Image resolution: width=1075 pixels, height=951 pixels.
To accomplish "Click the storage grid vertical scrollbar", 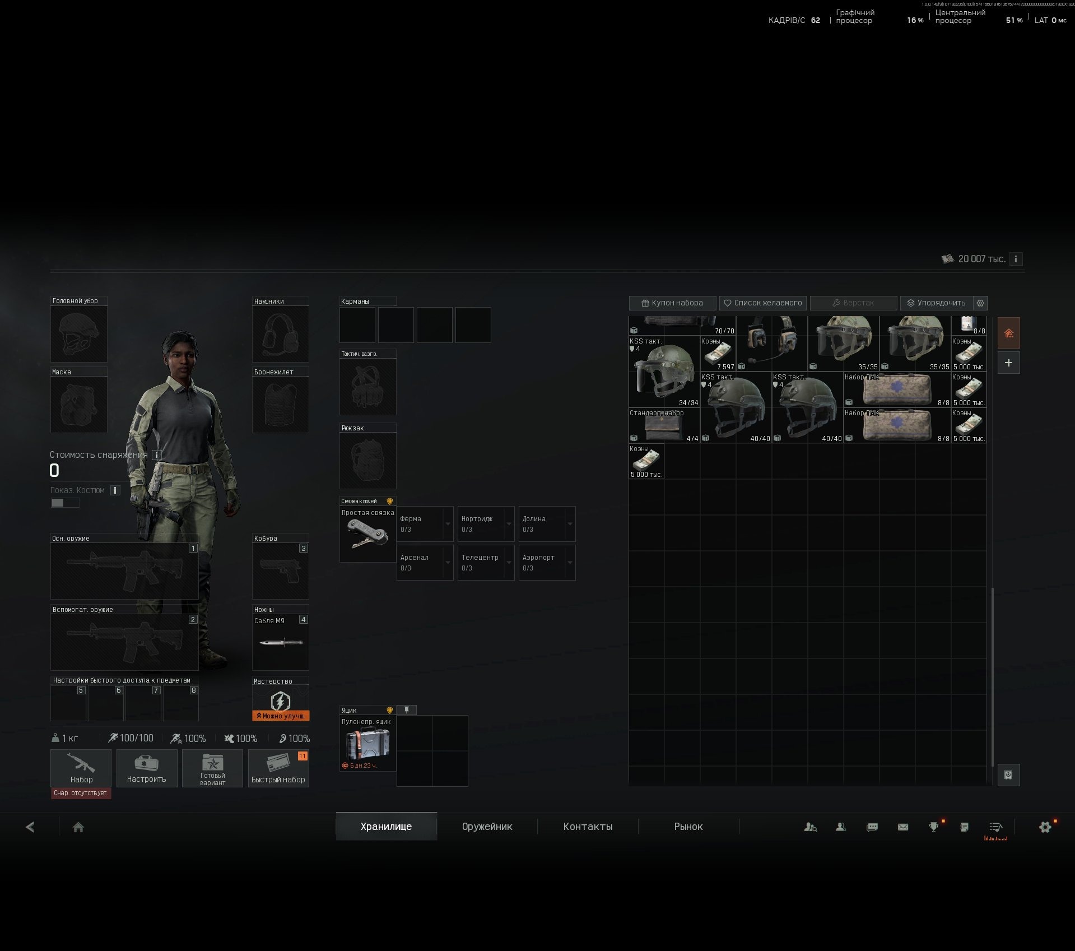I will pyautogui.click(x=992, y=677).
